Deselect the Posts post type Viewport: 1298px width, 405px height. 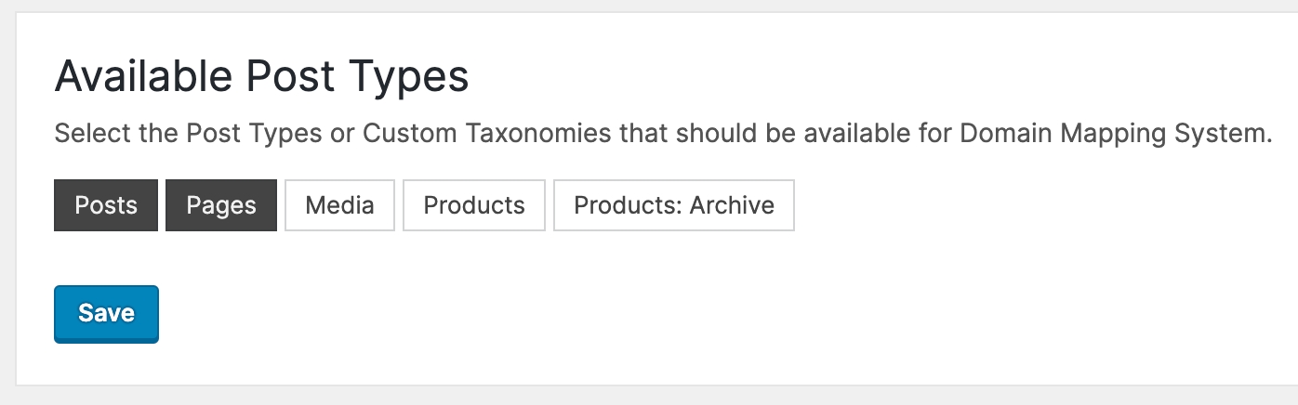click(106, 205)
